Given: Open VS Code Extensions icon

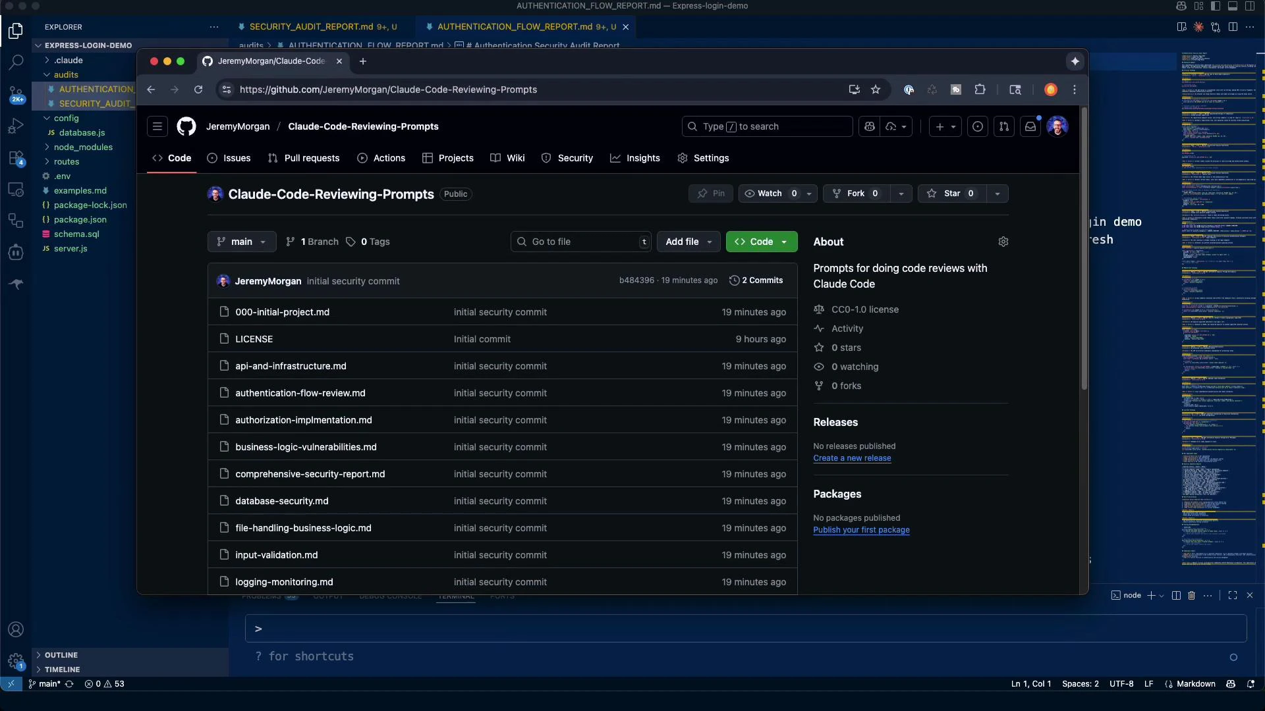Looking at the screenshot, I should coord(16,157).
